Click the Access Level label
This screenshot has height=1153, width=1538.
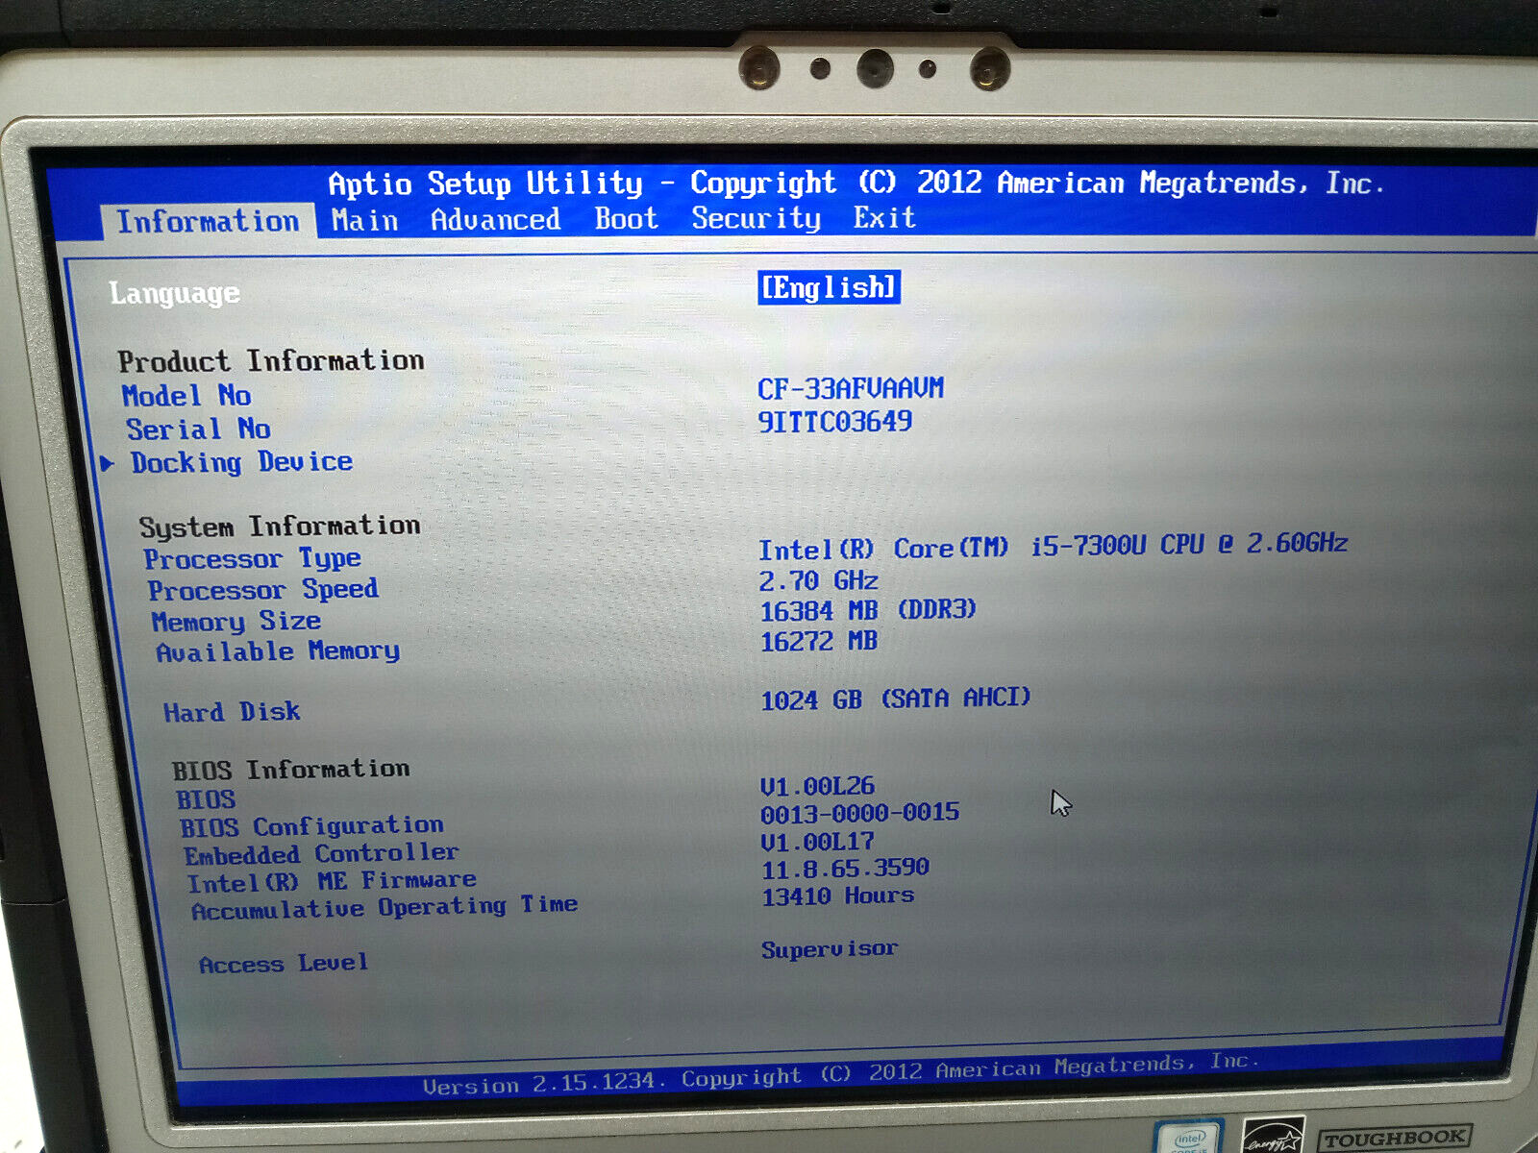[x=284, y=964]
